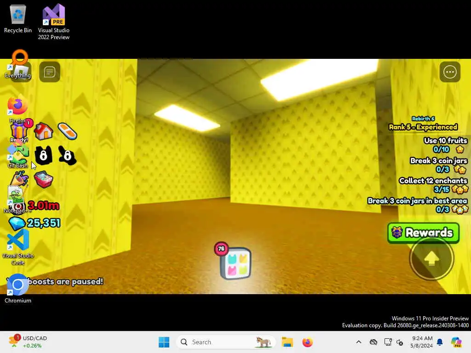Click the network tray icon
471x353 pixels.
coord(388,342)
